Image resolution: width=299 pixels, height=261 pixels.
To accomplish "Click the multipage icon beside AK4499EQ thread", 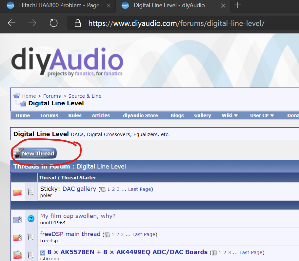I will point(214,253).
